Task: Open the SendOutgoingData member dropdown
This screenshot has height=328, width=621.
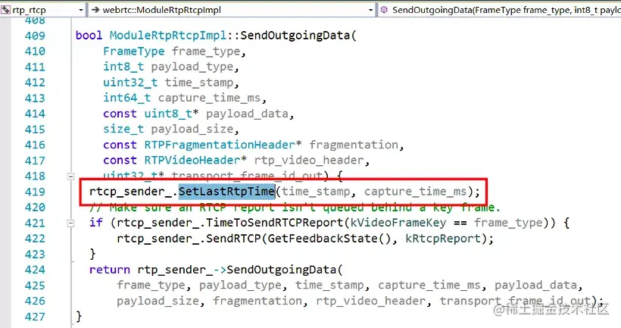Action: (x=500, y=10)
